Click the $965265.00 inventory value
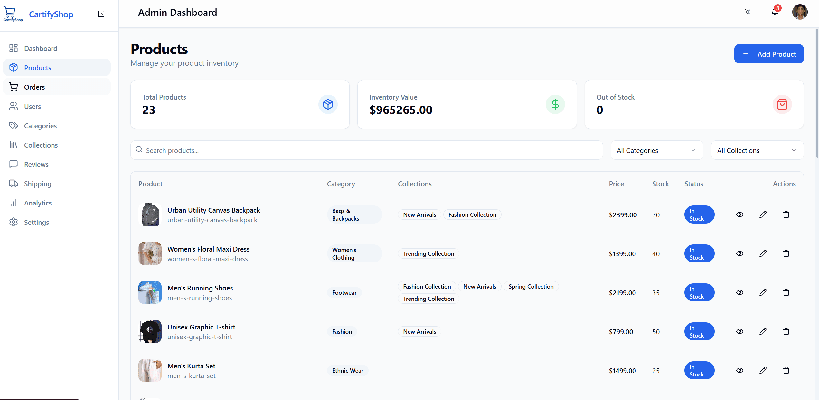This screenshot has width=819, height=400. click(401, 110)
